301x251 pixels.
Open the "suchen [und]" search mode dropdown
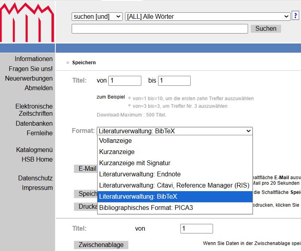tap(97, 16)
